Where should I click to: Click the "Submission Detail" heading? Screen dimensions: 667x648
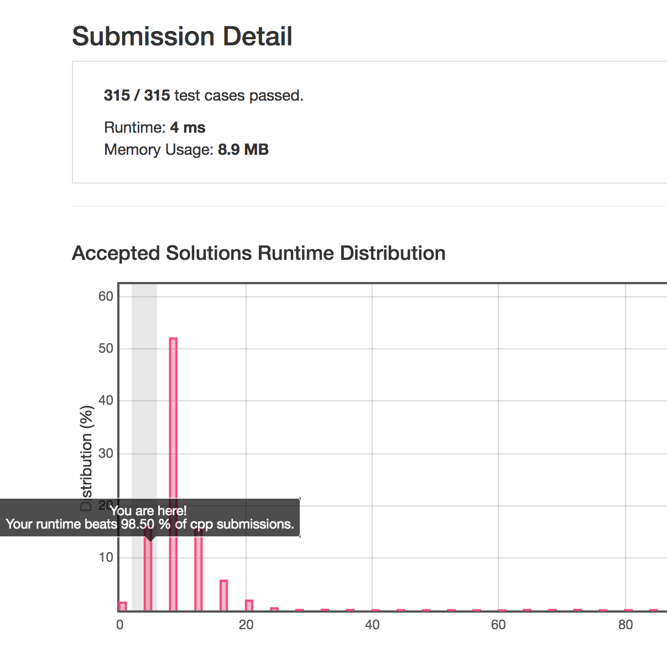tap(182, 36)
